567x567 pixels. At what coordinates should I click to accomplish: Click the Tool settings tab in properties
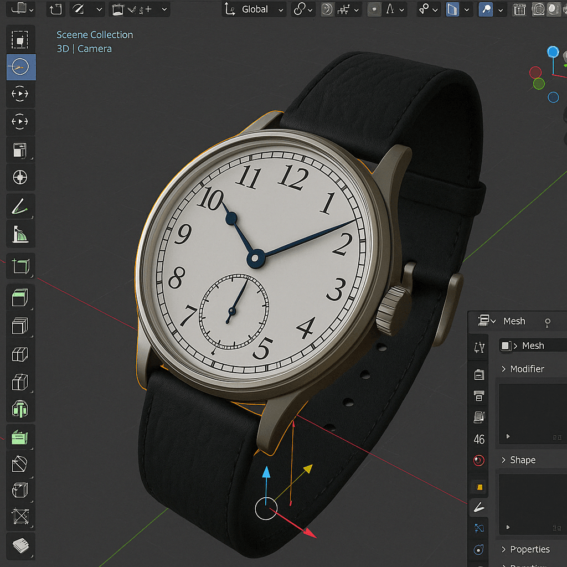(x=479, y=346)
